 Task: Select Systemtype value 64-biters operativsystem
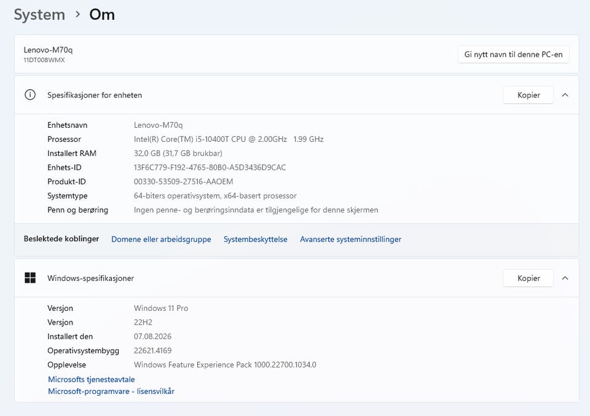coord(177,196)
